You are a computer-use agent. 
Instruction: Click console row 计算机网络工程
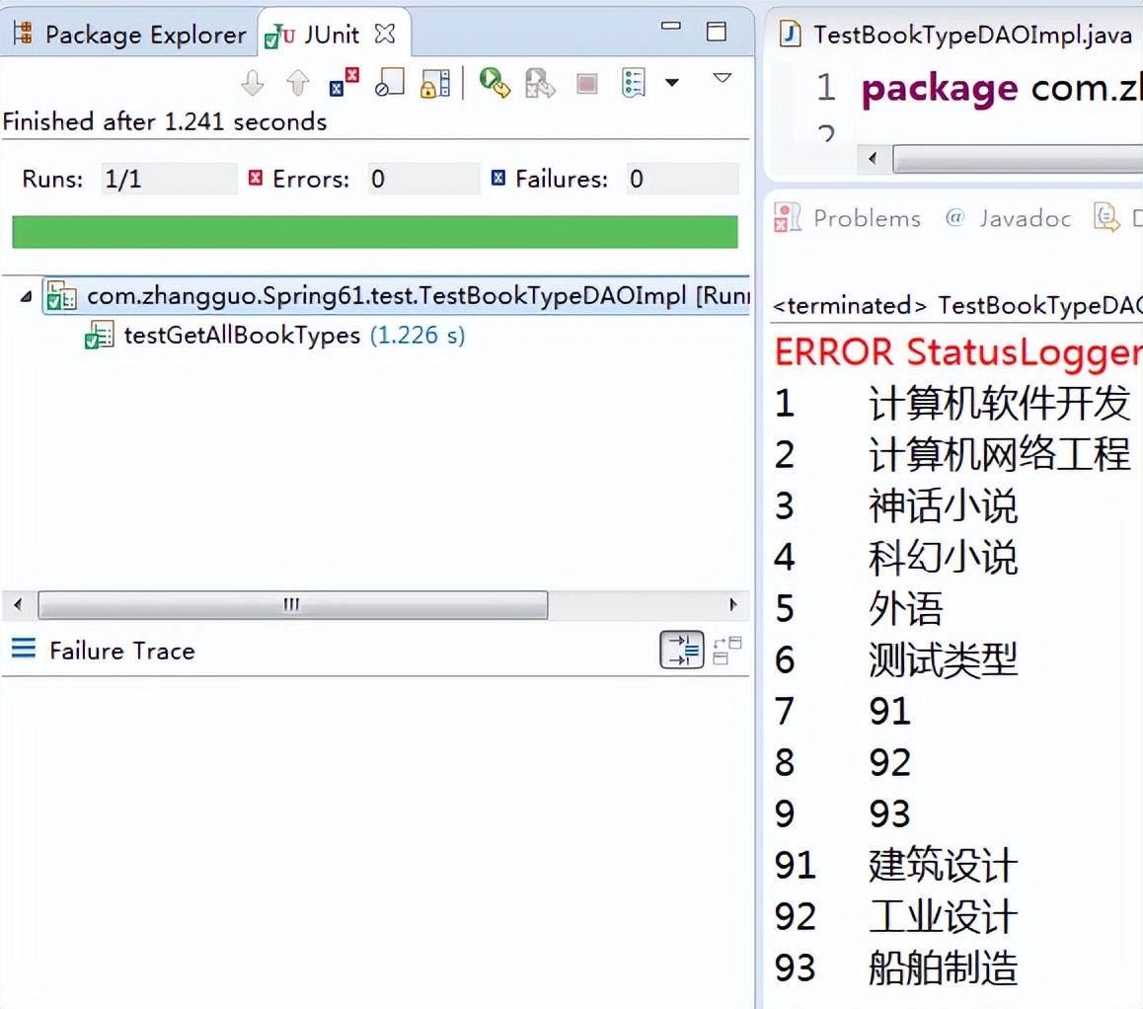(x=952, y=454)
